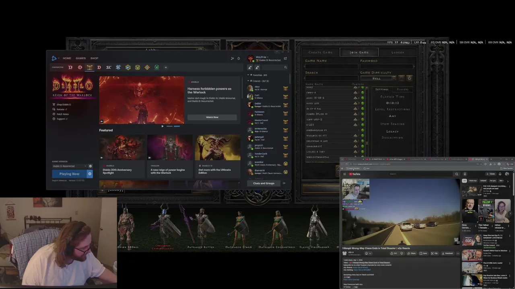
Task: Click the globe icon beside Game Version
Action: click(90, 166)
